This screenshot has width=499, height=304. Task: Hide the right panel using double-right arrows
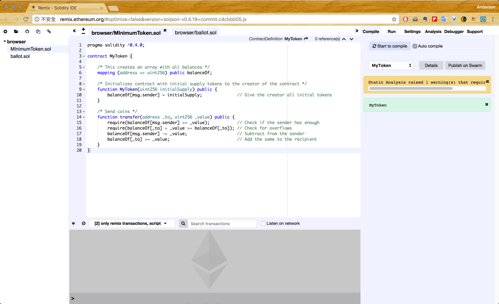(356, 31)
